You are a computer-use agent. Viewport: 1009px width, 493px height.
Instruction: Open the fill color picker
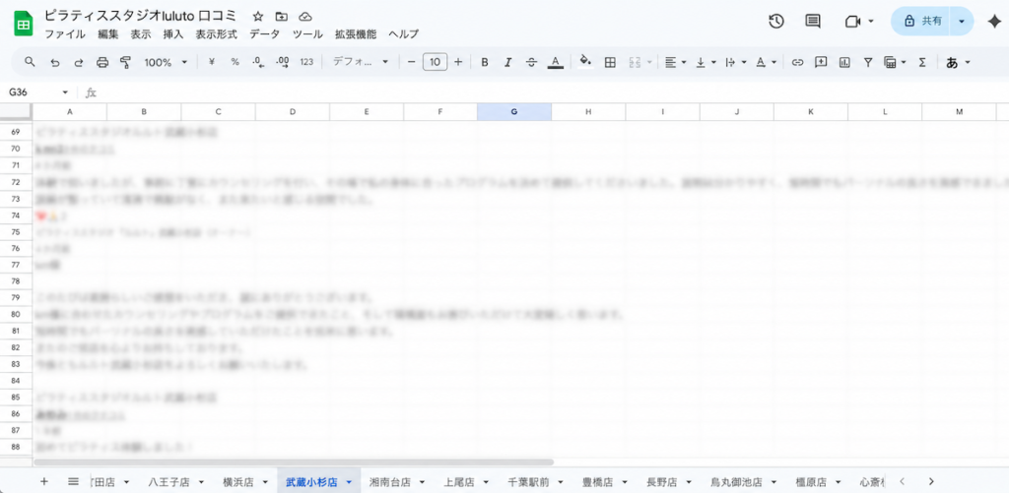point(585,62)
